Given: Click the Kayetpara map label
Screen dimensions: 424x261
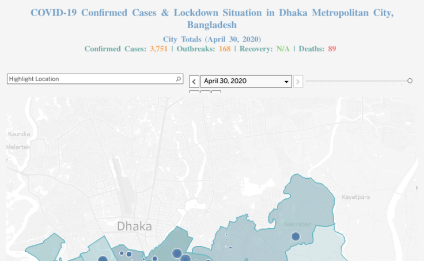Looking at the screenshot, I should (x=355, y=197).
